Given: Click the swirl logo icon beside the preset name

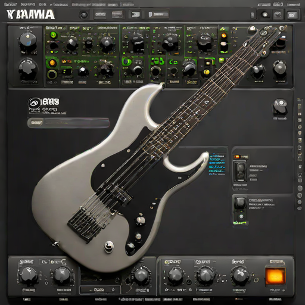Looking at the screenshot, I should [33, 103].
